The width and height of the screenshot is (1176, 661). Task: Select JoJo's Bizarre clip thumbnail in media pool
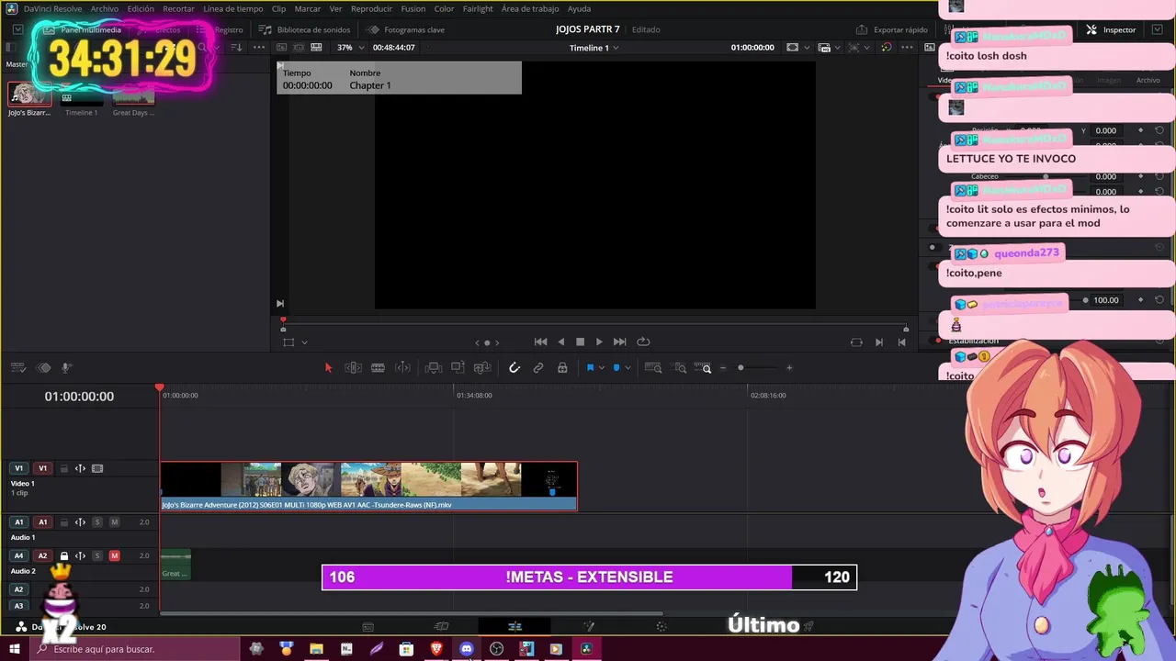coord(28,95)
